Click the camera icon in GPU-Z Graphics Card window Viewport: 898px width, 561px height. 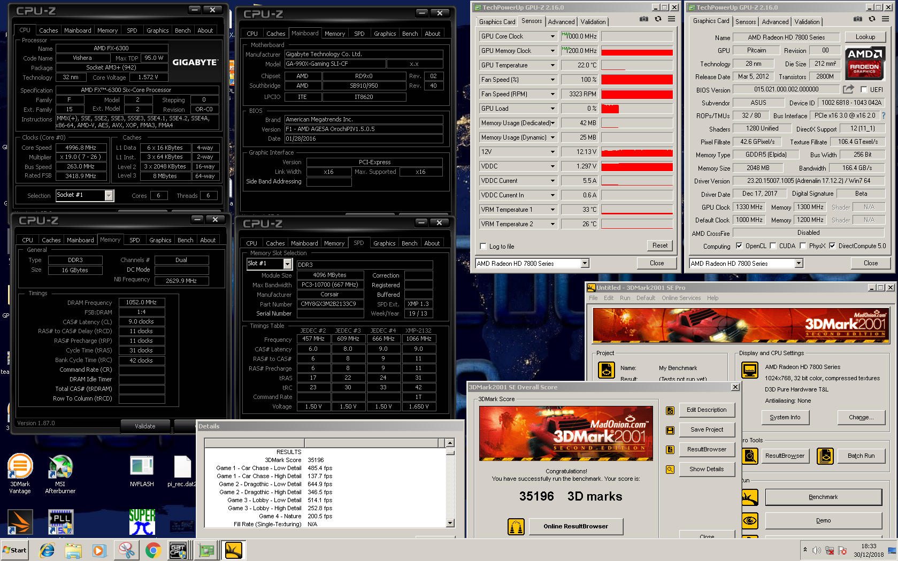(858, 19)
